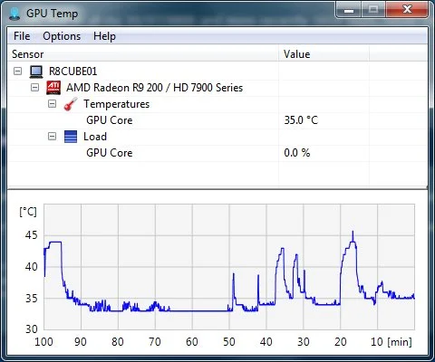
Task: Click the [min] axis unit label
Action: [400, 342]
